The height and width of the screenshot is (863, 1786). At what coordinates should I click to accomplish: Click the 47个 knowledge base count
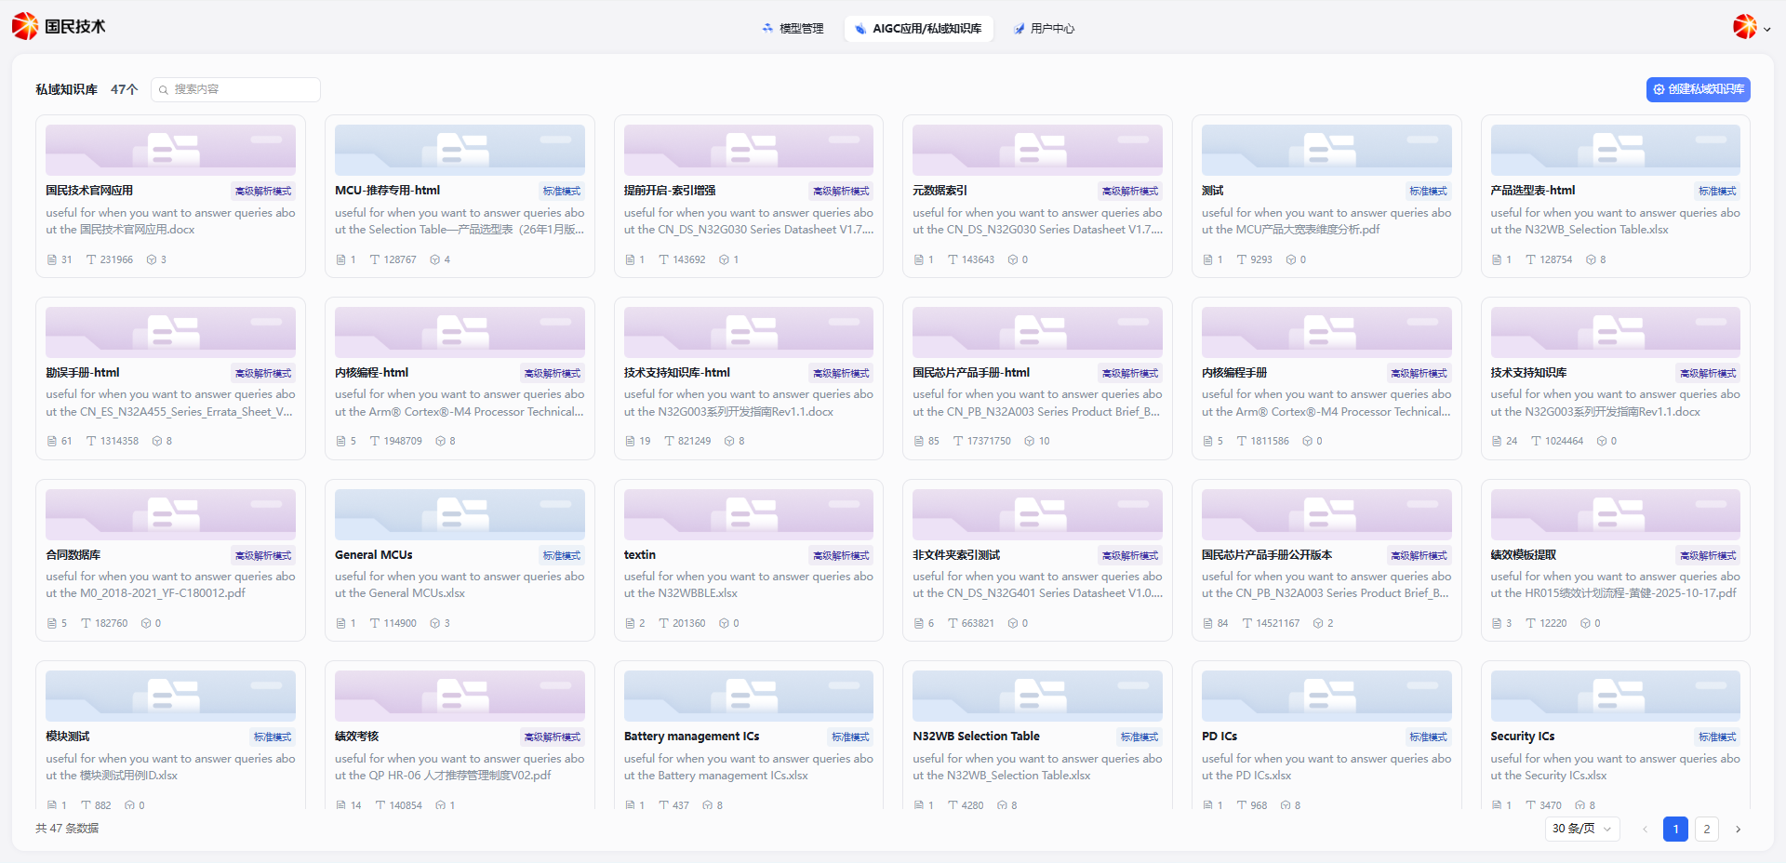coord(124,89)
